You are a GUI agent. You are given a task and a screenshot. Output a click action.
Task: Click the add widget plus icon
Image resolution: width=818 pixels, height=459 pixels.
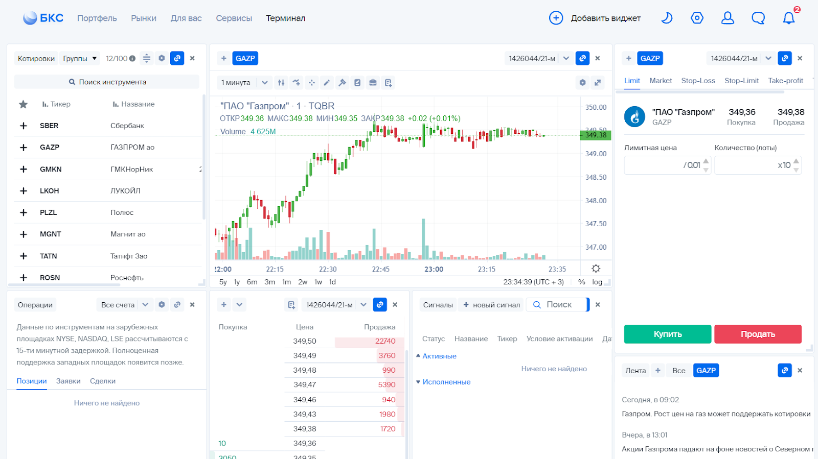pos(556,18)
